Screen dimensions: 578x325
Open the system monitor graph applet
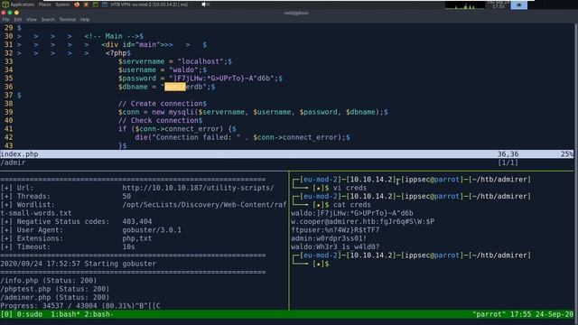(x=465, y=5)
